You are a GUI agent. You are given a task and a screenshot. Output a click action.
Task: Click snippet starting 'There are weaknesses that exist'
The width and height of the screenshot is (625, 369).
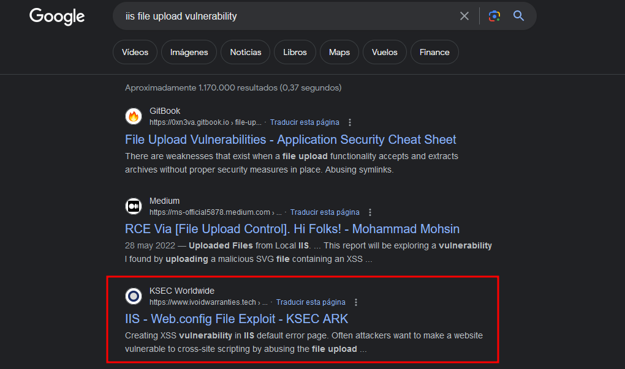tap(292, 163)
